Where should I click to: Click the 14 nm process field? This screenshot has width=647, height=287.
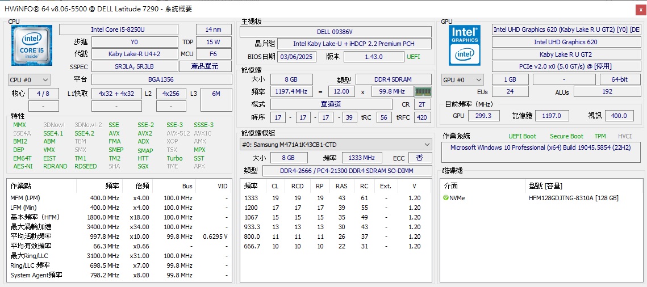pyautogui.click(x=214, y=29)
